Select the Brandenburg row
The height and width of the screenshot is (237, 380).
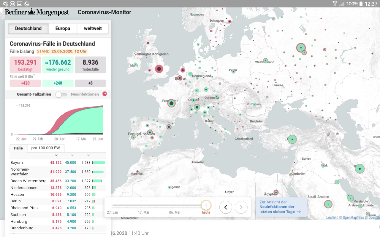[x=58, y=228]
